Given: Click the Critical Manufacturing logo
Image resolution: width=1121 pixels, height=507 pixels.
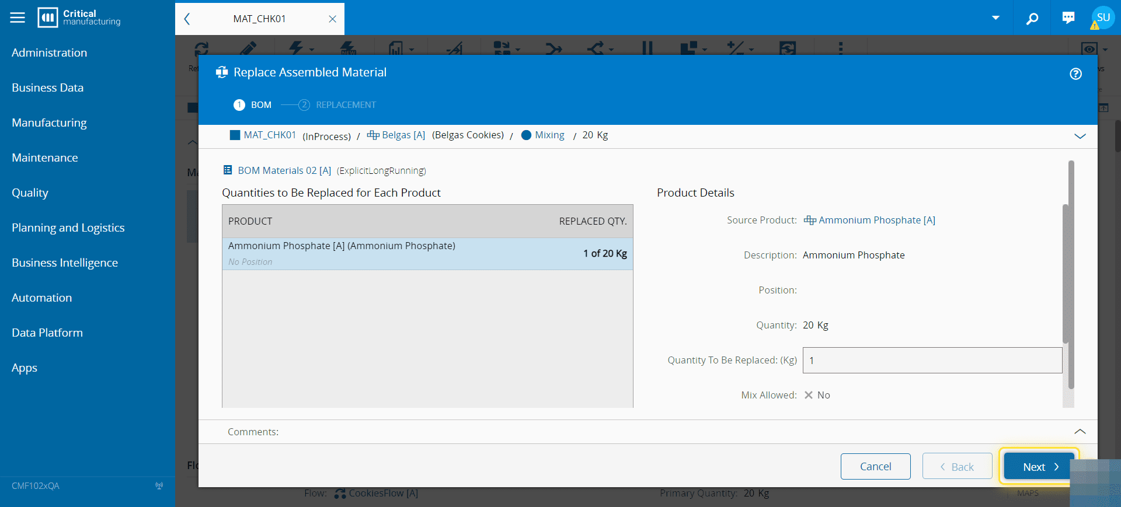Looking at the screenshot, I should (x=79, y=18).
